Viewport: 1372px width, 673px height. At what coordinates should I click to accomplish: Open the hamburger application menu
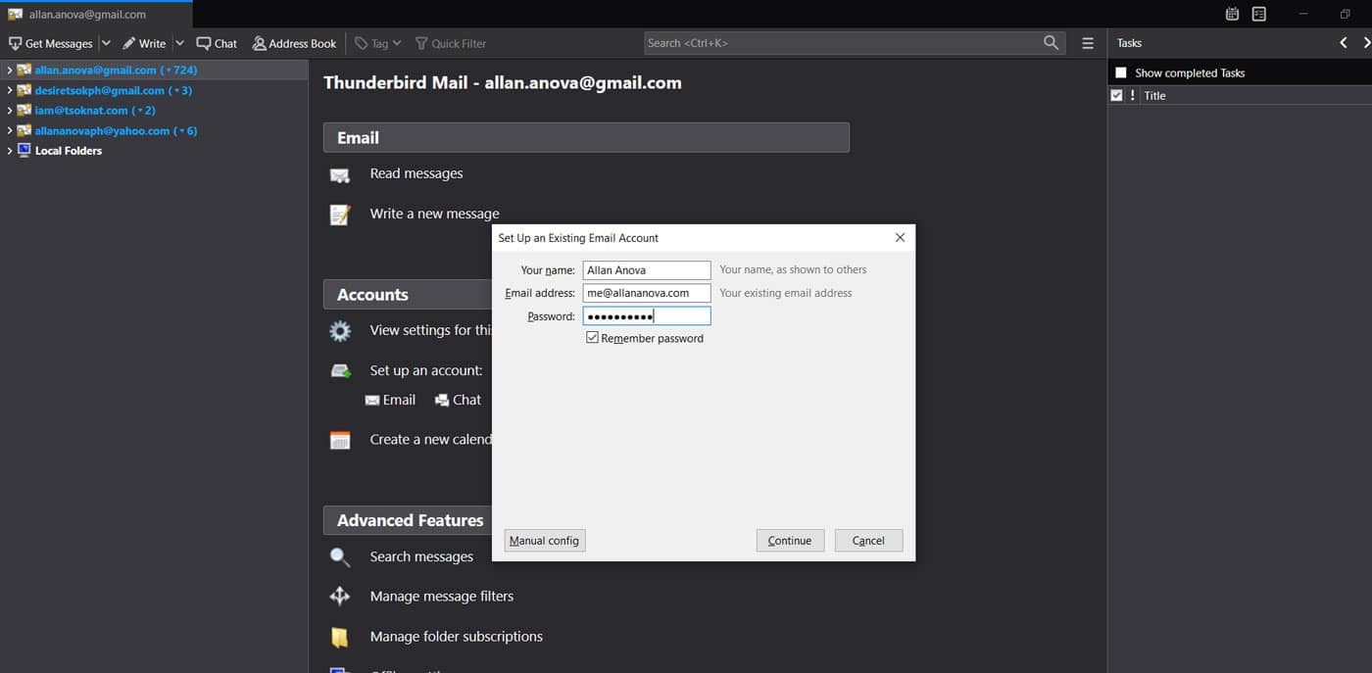click(1088, 43)
